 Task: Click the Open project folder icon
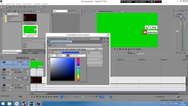pyautogui.click(x=4, y=7)
